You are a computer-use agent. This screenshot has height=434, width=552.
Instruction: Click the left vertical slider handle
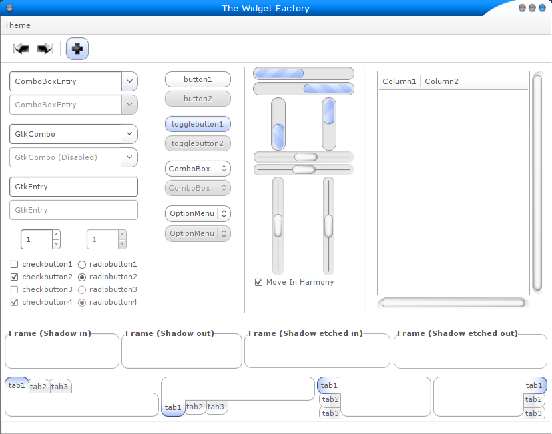pyautogui.click(x=278, y=226)
